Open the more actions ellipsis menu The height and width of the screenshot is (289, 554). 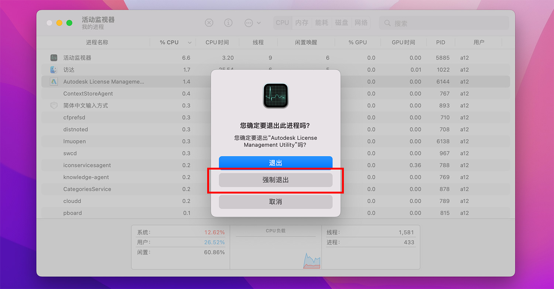click(x=253, y=23)
